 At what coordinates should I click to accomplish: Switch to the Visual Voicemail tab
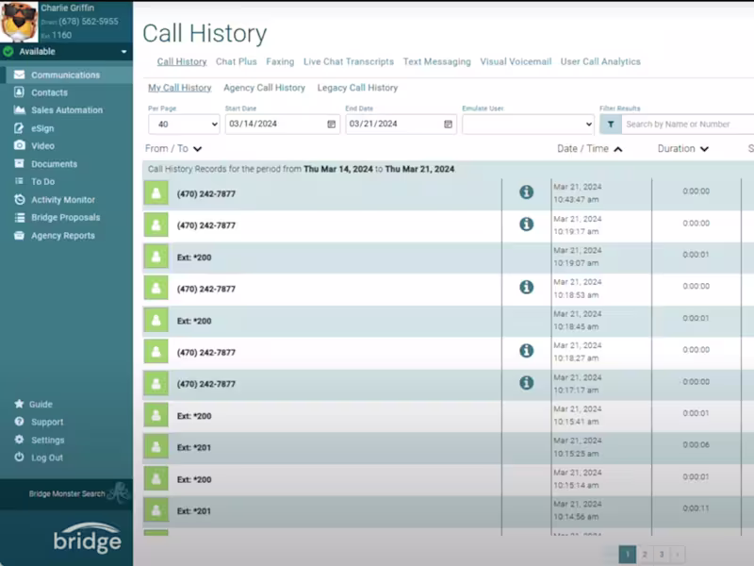click(516, 61)
